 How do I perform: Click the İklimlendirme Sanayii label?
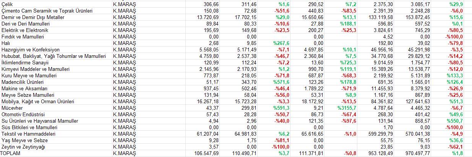coord(25,62)
